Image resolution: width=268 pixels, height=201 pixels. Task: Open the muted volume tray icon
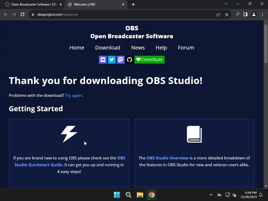pyautogui.click(x=234, y=195)
